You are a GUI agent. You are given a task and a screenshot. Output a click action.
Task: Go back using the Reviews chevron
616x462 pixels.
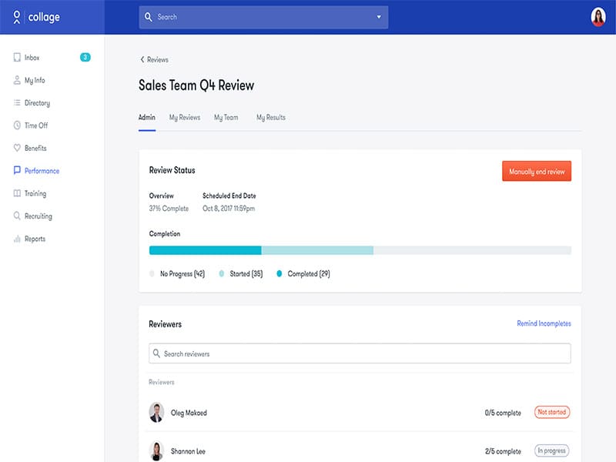point(142,59)
